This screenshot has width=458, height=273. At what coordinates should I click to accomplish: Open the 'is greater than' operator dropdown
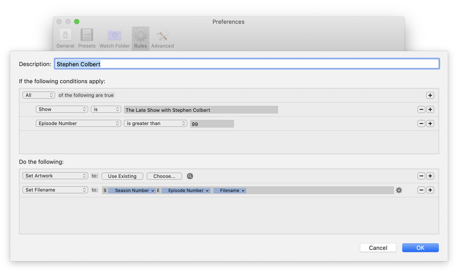tap(156, 123)
